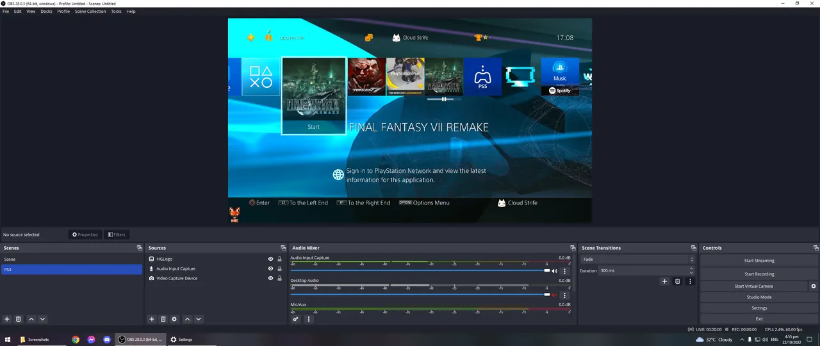Viewport: 820px width, 346px height.
Task: Open Desktop Audio options dots menu
Action: pos(564,295)
